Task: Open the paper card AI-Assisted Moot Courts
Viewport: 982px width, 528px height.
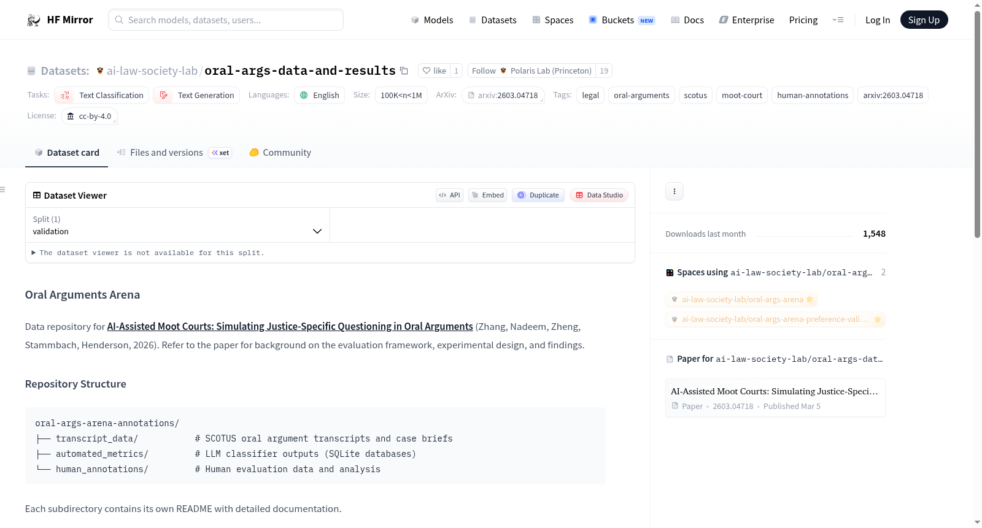Action: (x=775, y=398)
